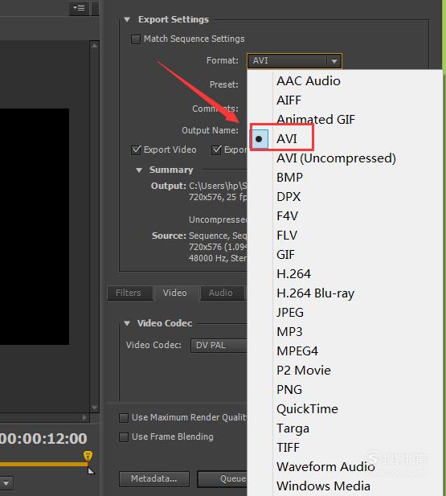The width and height of the screenshot is (446, 496).
Task: Enable Use Maximum Render Quality
Action: (x=124, y=418)
